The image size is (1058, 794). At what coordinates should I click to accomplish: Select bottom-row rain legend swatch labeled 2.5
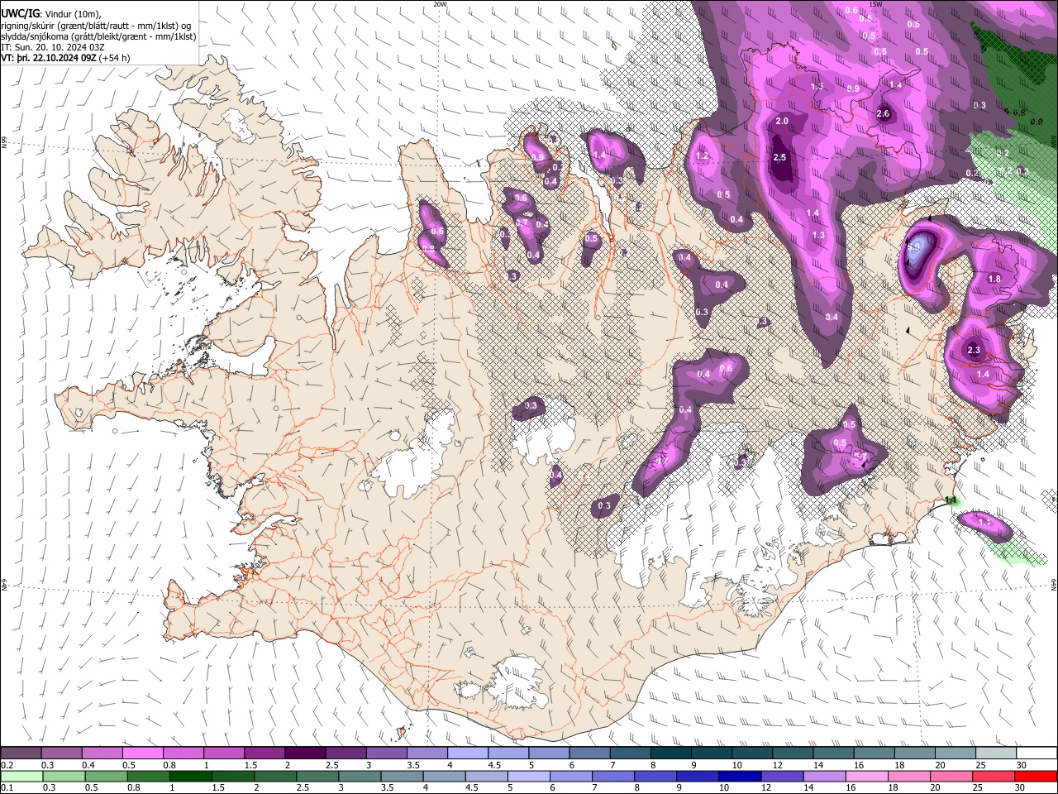317,776
